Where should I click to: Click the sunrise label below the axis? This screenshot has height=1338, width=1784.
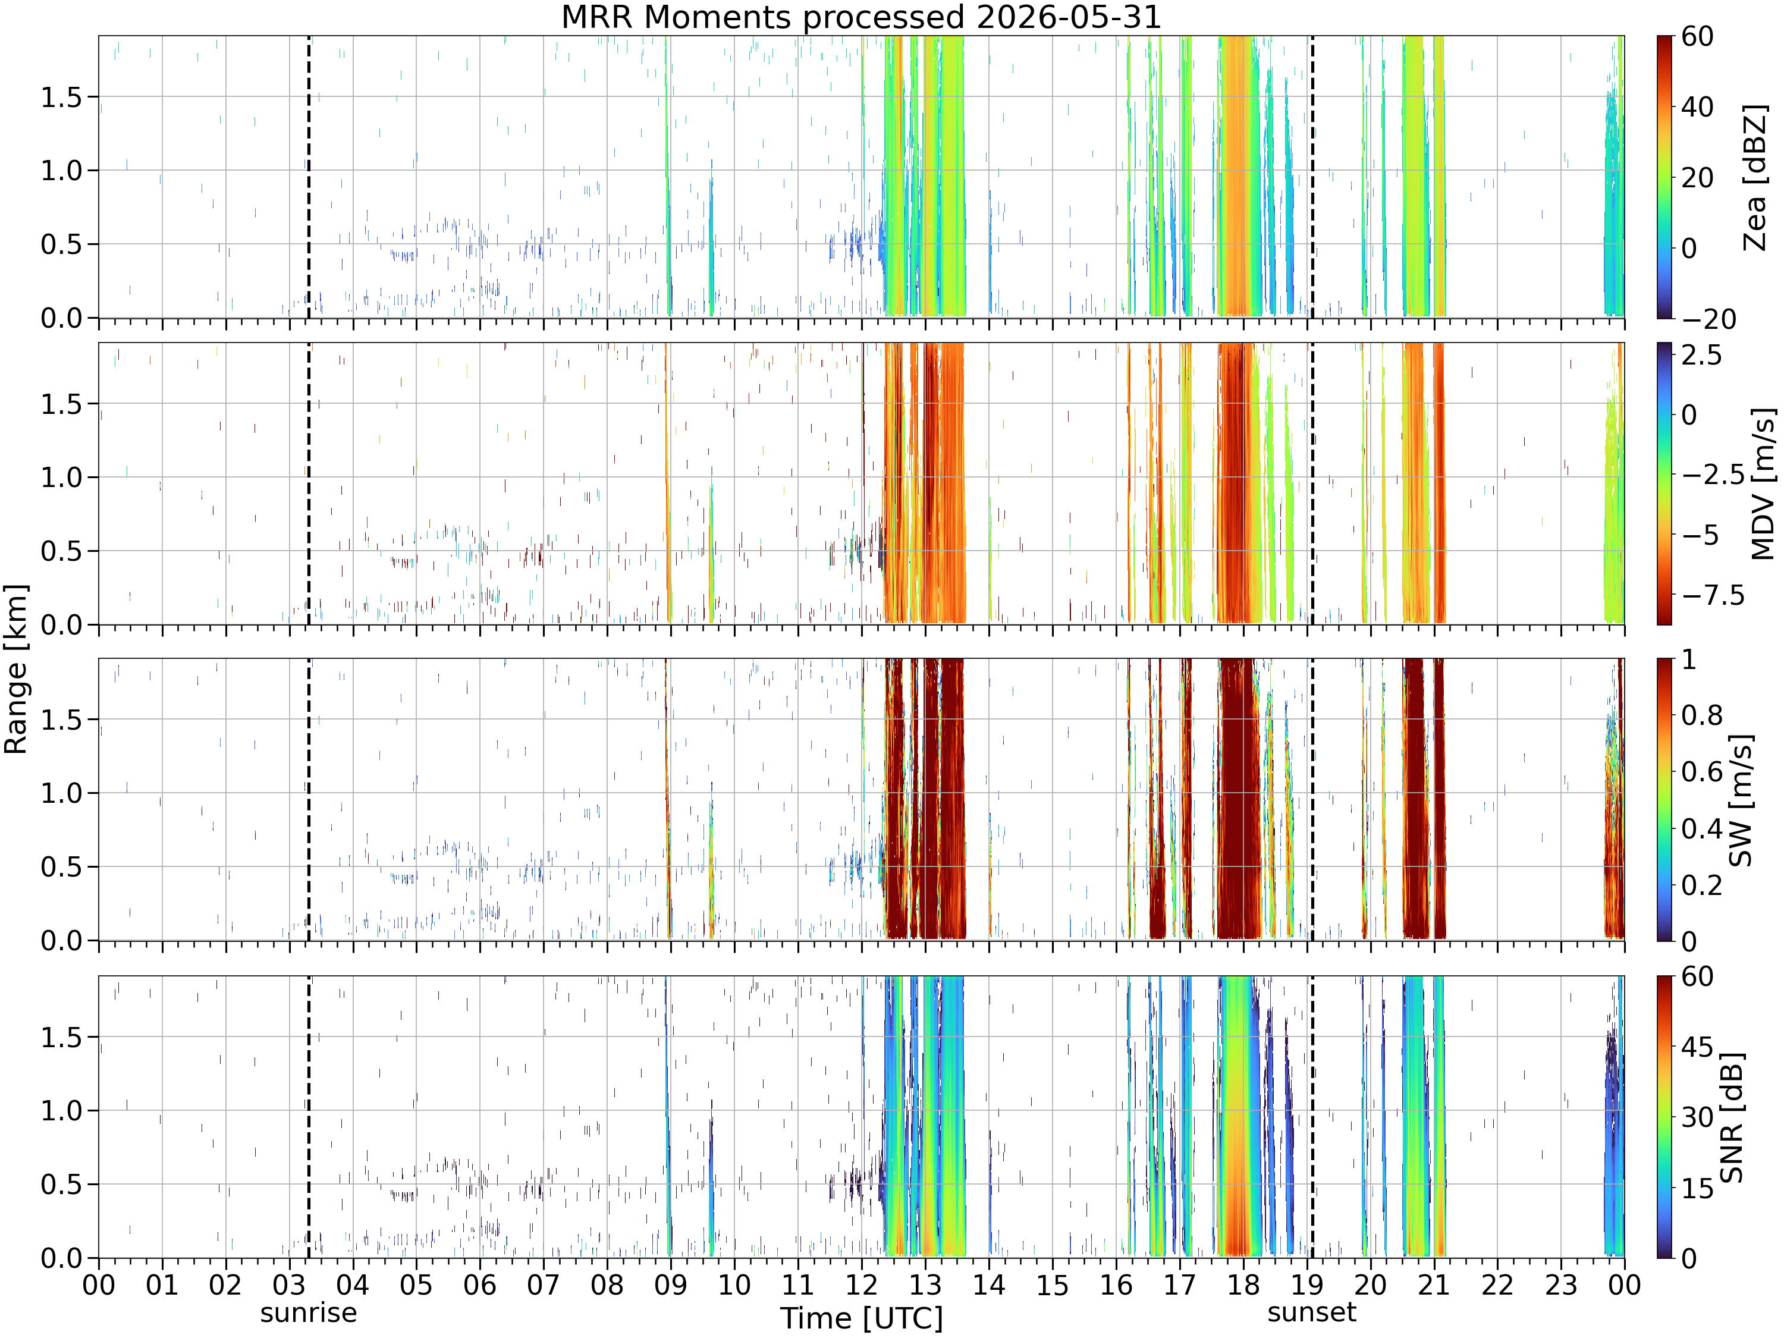click(308, 1314)
